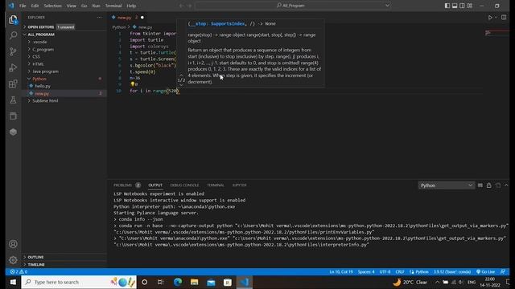Open the Edit menu

[35, 6]
